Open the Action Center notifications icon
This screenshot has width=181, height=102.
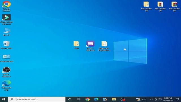[x=177, y=99]
